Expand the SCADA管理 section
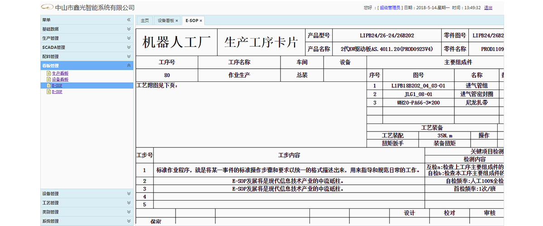 coord(129,47)
